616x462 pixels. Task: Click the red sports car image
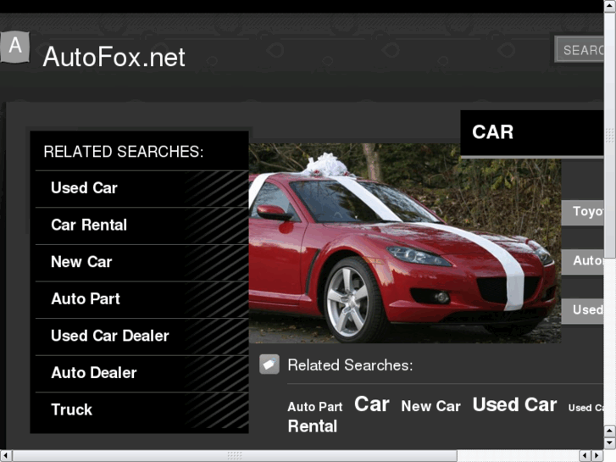coord(405,243)
